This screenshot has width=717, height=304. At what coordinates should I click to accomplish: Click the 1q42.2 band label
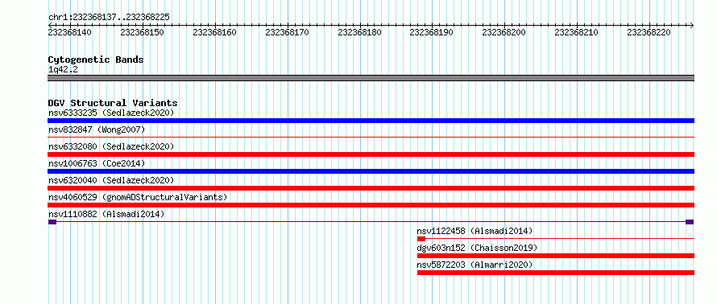63,70
